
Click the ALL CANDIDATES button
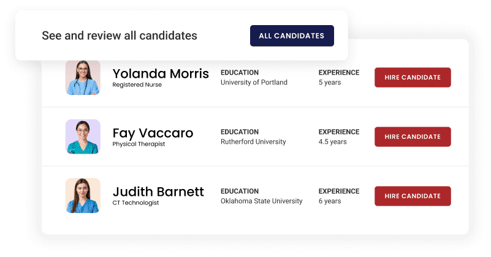pos(292,35)
